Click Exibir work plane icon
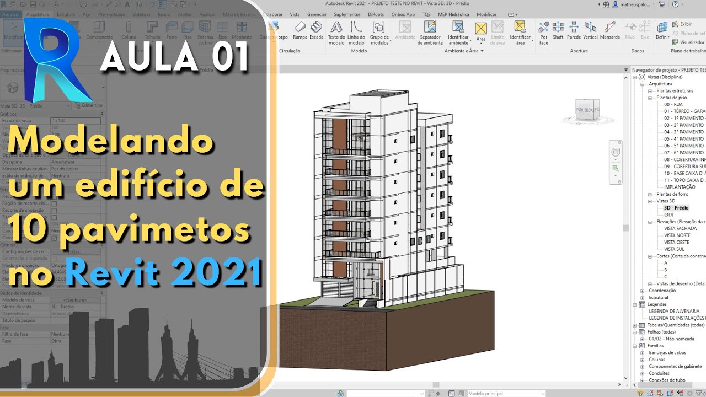Image resolution: width=706 pixels, height=397 pixels. [x=675, y=24]
